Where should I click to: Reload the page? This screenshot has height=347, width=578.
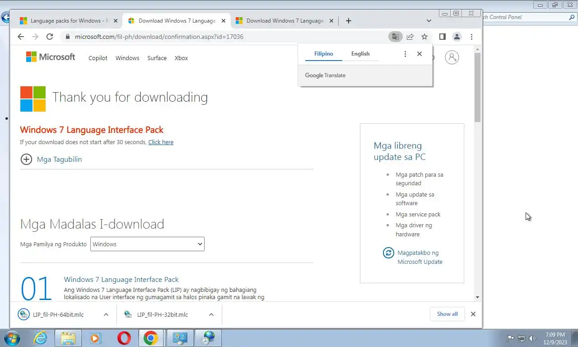(x=50, y=37)
